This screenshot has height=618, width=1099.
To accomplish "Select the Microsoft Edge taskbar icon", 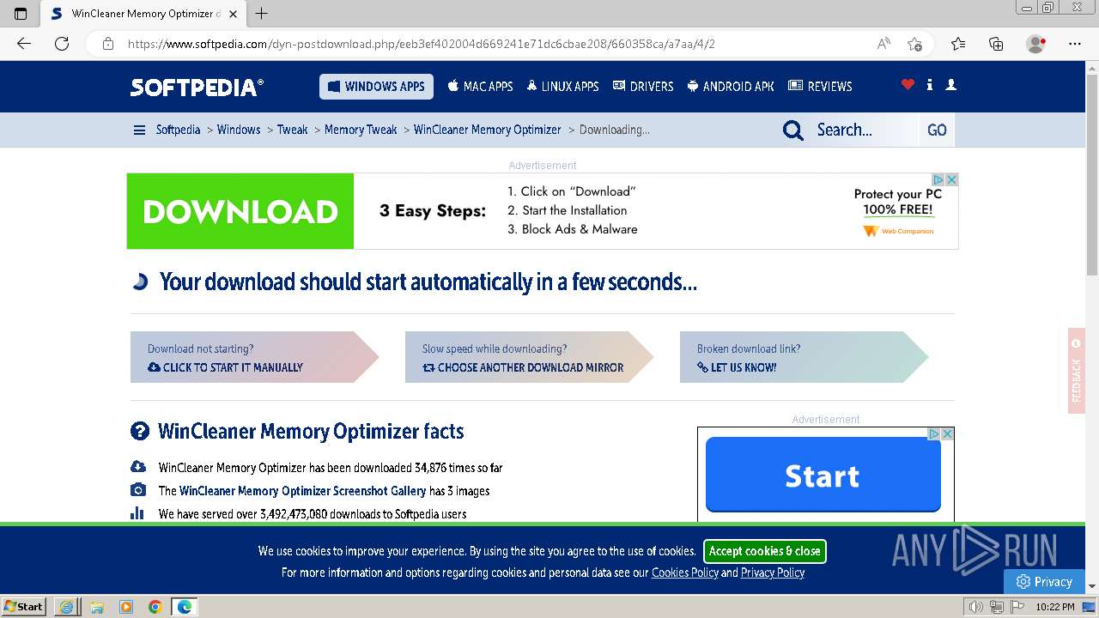I will coord(185,607).
